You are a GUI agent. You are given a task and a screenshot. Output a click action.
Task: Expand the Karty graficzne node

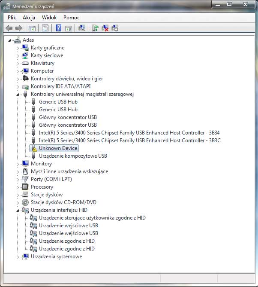click(x=18, y=48)
